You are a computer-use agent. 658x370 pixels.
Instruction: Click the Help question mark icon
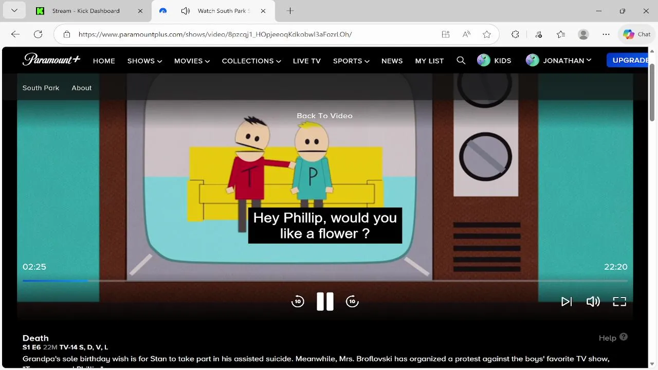point(624,337)
